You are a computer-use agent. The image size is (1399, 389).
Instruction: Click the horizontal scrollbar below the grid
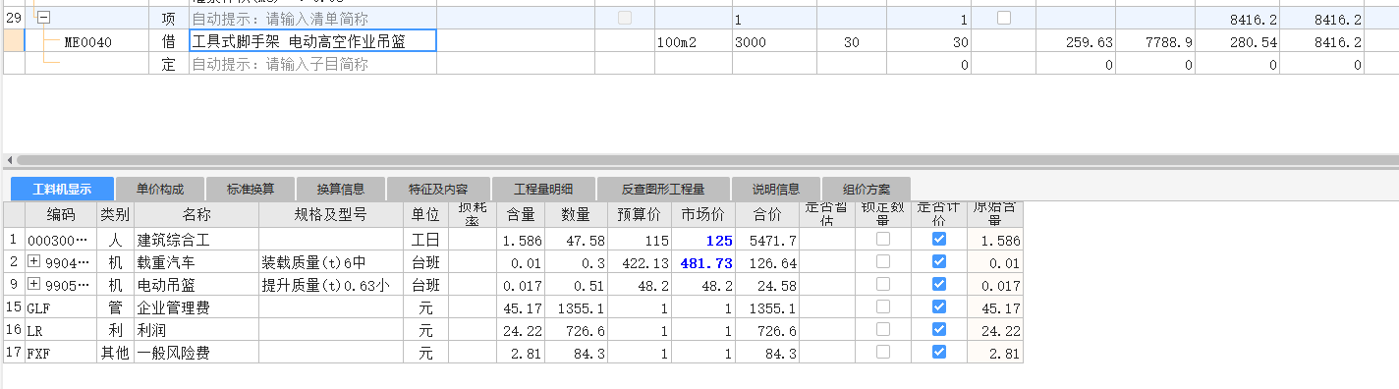pos(699,159)
